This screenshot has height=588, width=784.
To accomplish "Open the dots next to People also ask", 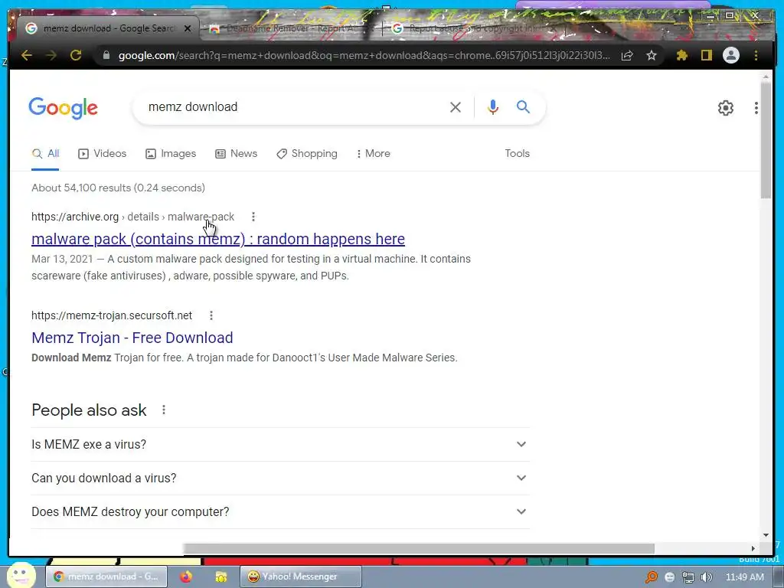I will tap(164, 410).
